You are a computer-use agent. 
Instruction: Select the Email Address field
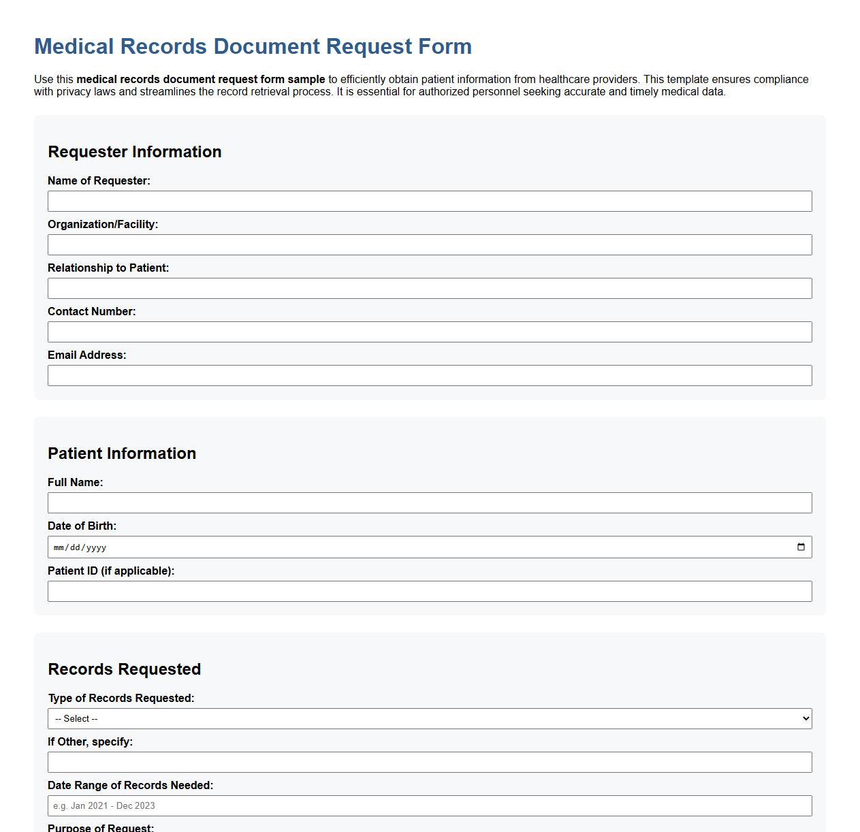[x=429, y=375]
